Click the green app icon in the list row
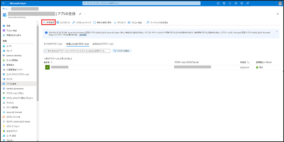 point(47,67)
